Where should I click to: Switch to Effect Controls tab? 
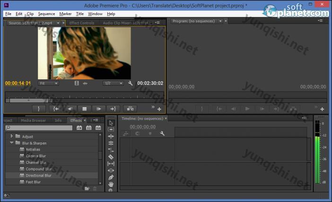[82, 23]
